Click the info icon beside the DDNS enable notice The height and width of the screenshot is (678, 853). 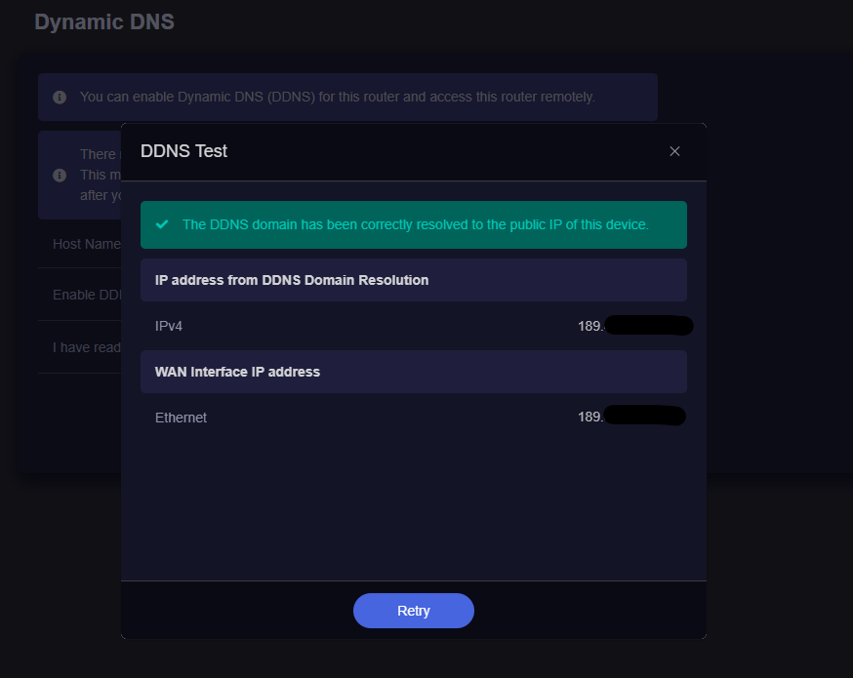(x=60, y=98)
